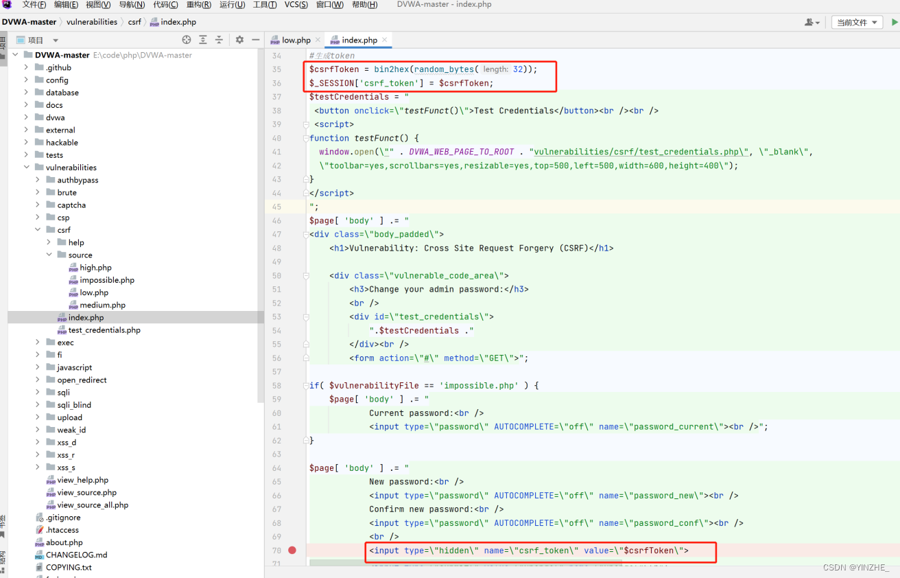The width and height of the screenshot is (900, 578).
Task: Select view_help.php in the project tree
Action: click(82, 480)
